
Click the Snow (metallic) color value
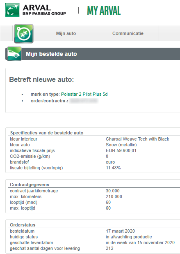coord(121,145)
